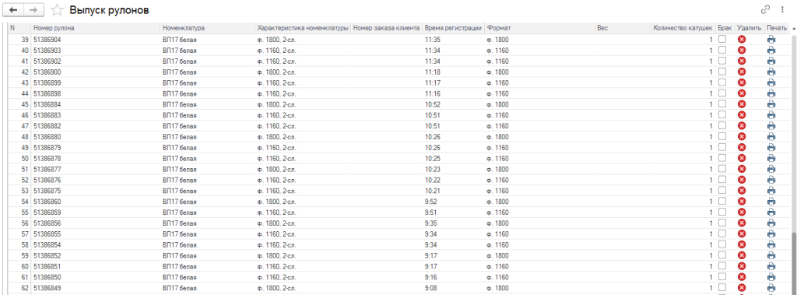
Task: Click the vertical scrollbar thumb
Action: click(793, 262)
